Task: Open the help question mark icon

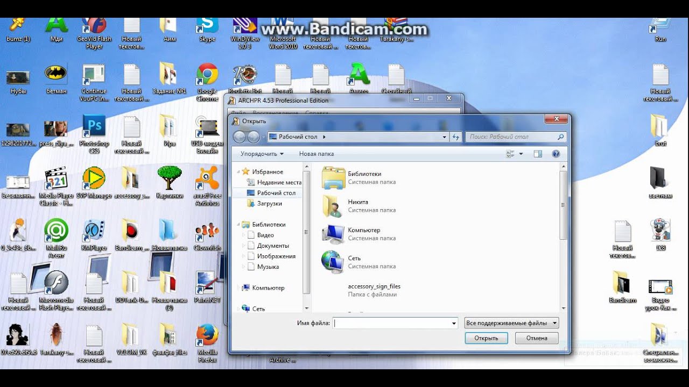Action: point(556,154)
